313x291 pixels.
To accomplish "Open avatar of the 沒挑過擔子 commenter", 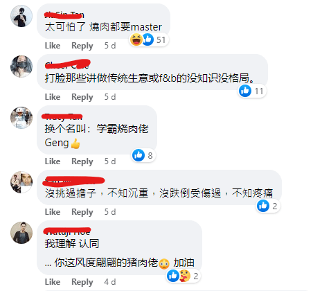I will [x=21, y=182].
